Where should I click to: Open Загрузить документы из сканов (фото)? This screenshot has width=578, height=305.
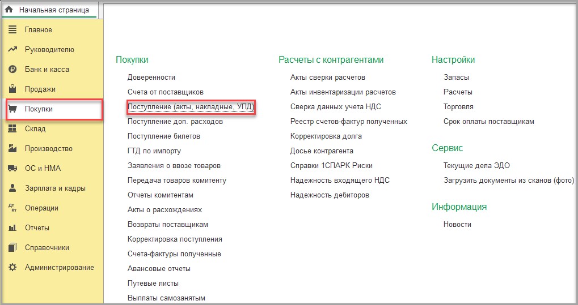509,181
